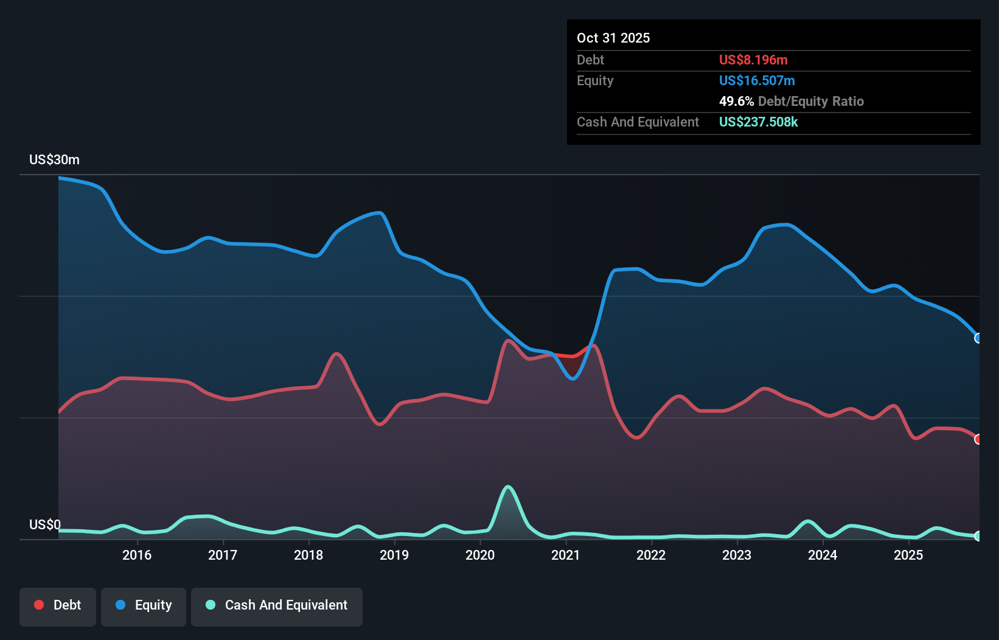The image size is (999, 640).
Task: Click the Debt row label in tooltip
Action: coord(590,60)
